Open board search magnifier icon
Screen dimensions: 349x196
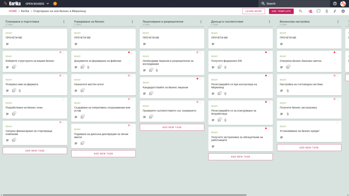click(x=301, y=11)
